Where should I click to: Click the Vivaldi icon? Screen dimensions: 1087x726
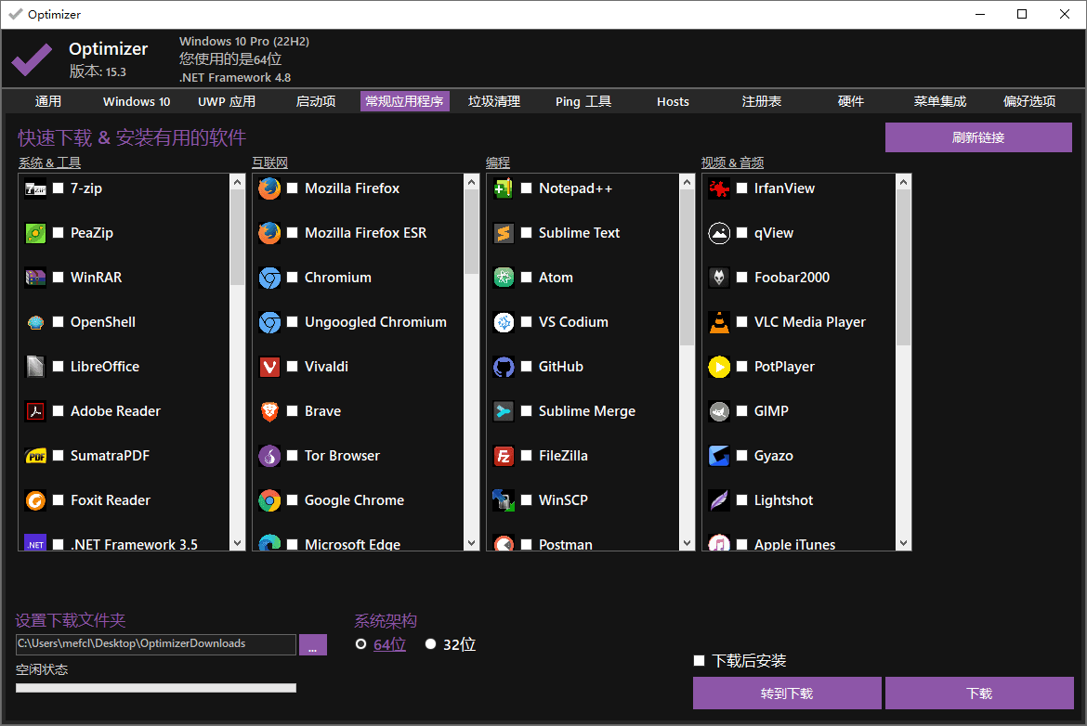(269, 367)
